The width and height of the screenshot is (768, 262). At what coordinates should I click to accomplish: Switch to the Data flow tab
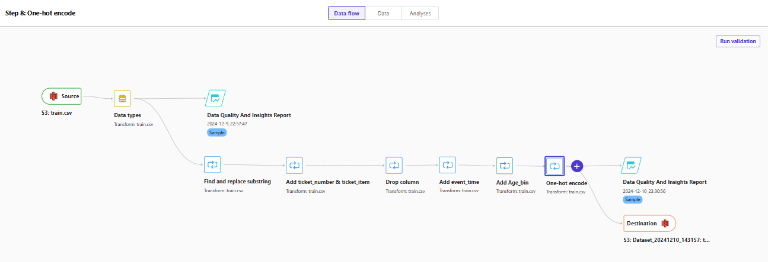tap(347, 13)
